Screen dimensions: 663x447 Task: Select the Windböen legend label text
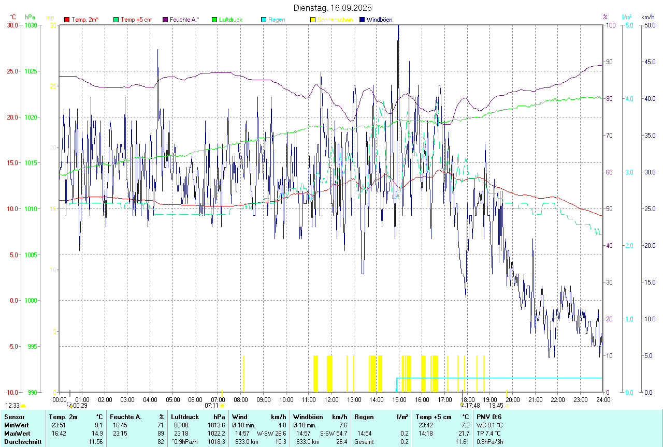[380, 20]
